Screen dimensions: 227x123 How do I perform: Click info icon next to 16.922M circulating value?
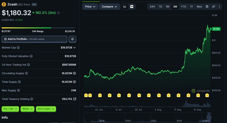click(75, 73)
